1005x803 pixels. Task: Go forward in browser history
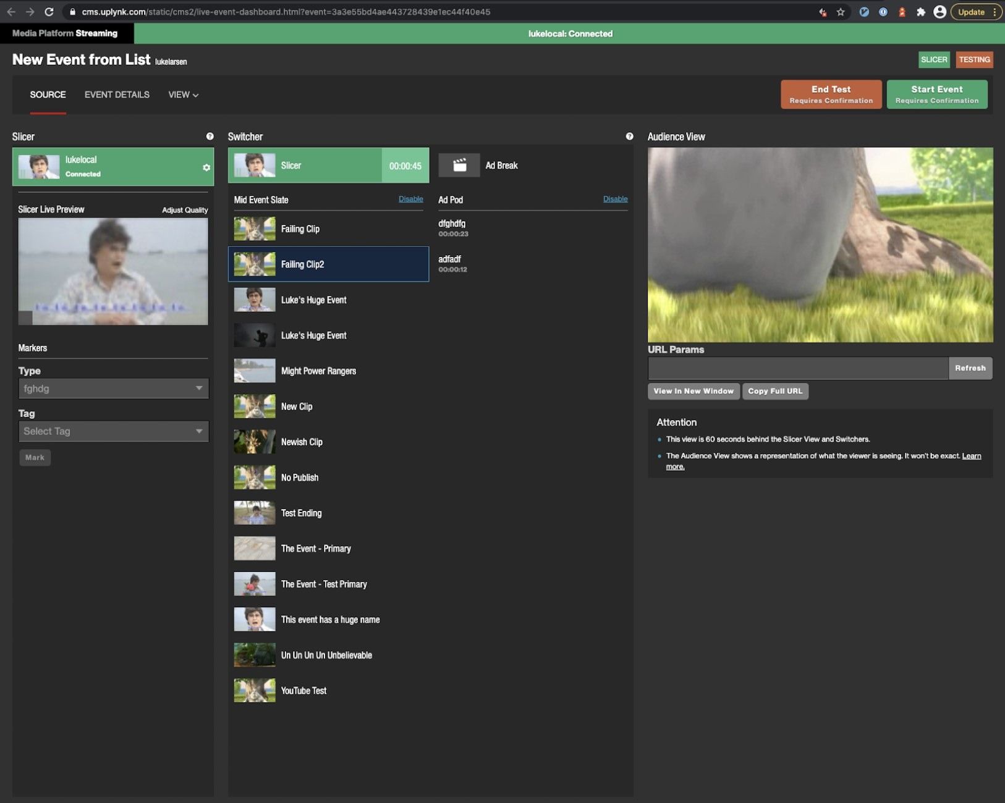click(x=30, y=12)
